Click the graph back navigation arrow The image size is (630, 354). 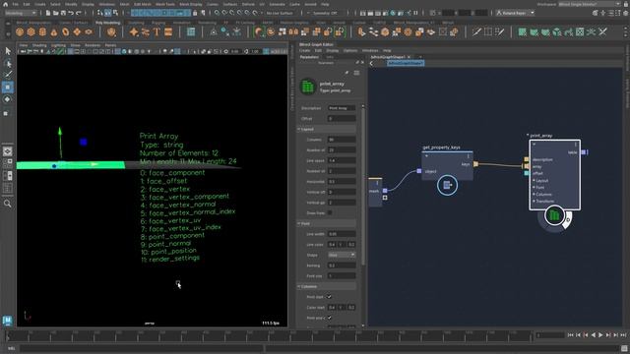pyautogui.click(x=371, y=63)
